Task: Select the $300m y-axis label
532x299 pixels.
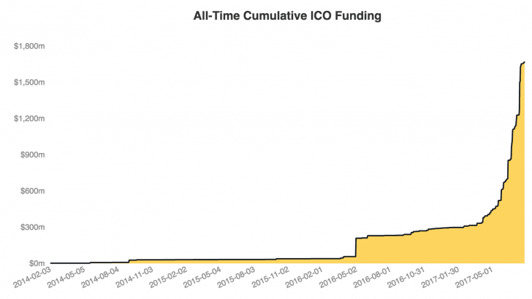Action: tap(32, 227)
